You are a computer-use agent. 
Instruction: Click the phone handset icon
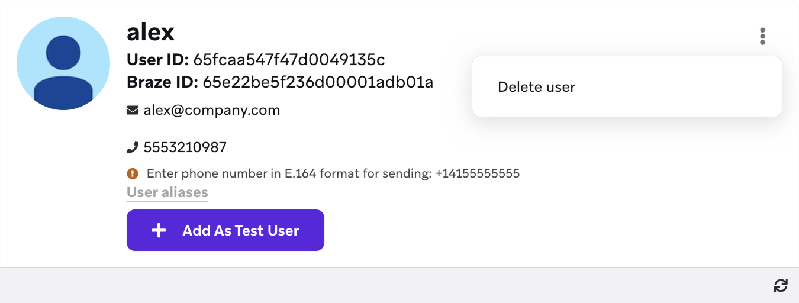point(133,147)
